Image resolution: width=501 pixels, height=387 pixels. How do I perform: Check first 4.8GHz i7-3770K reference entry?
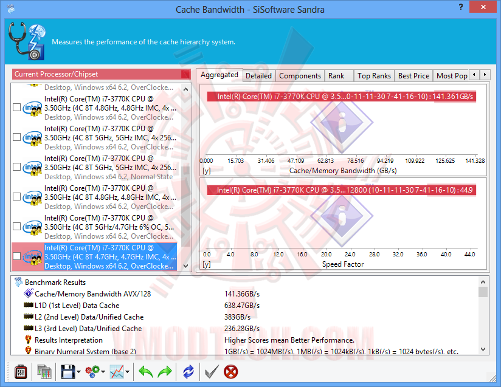click(16, 108)
